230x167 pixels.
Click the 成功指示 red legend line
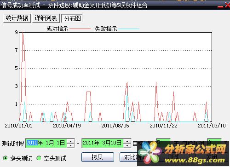[80, 29]
